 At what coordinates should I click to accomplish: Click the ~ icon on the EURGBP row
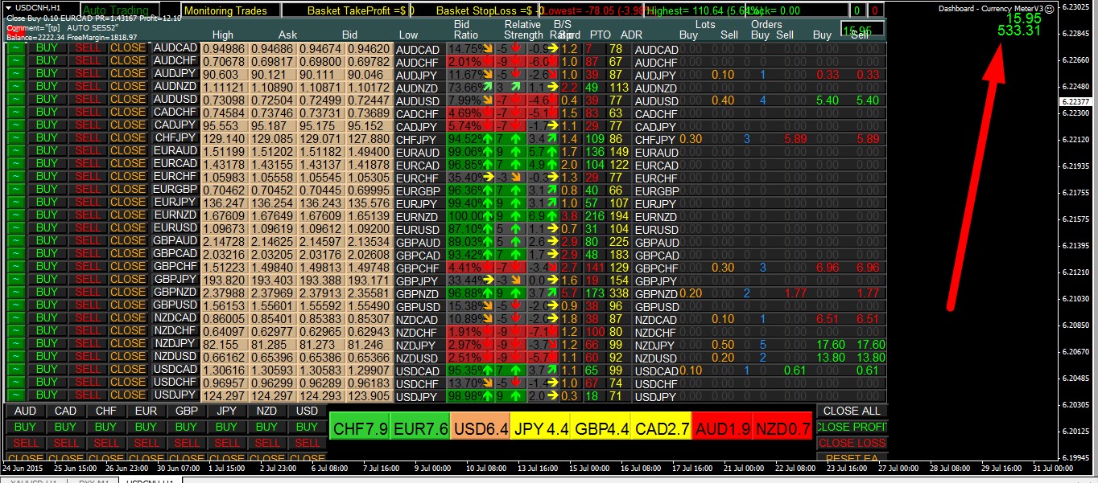(16, 190)
